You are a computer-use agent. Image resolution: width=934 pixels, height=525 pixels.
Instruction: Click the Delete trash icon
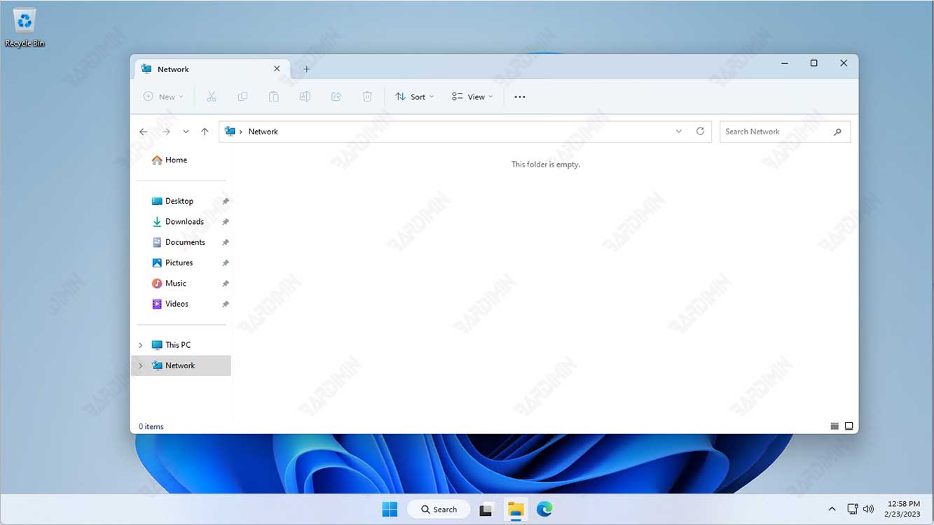367,97
